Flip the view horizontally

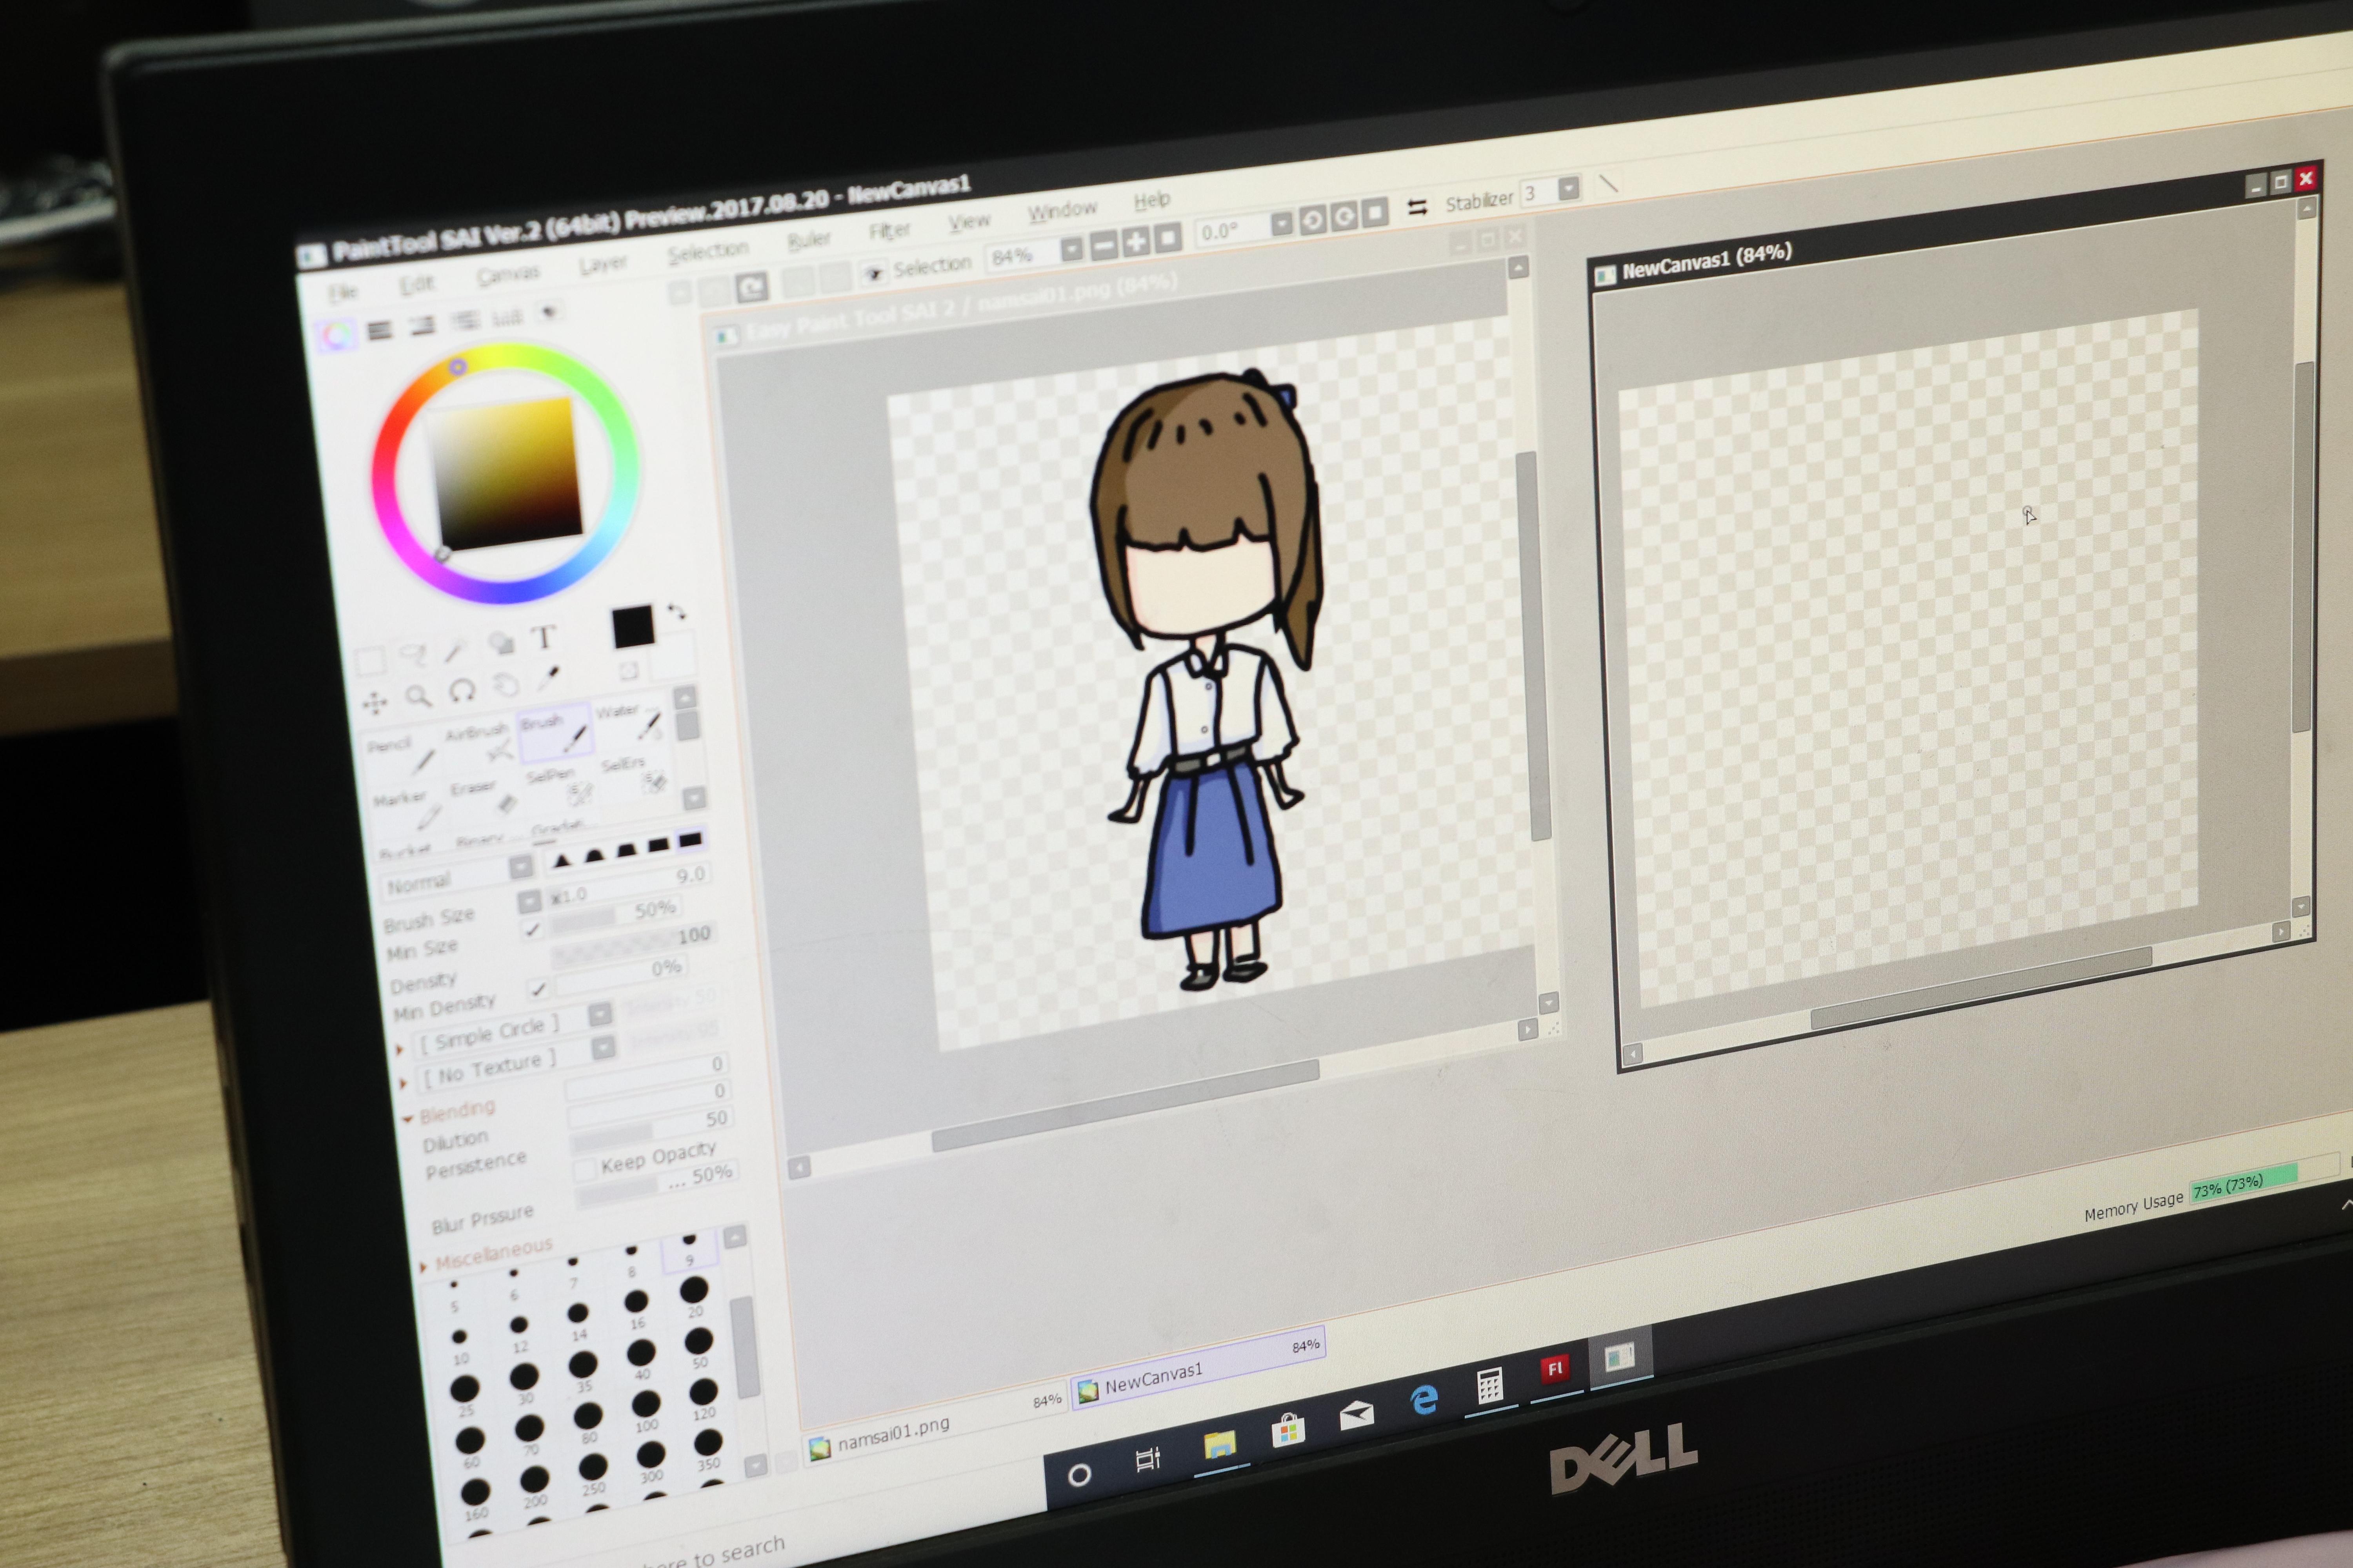[1418, 207]
